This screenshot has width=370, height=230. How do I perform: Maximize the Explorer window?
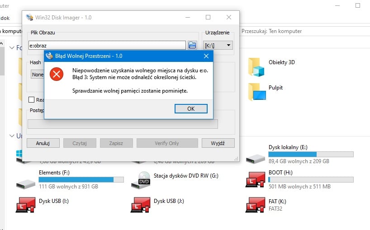click(358, 5)
